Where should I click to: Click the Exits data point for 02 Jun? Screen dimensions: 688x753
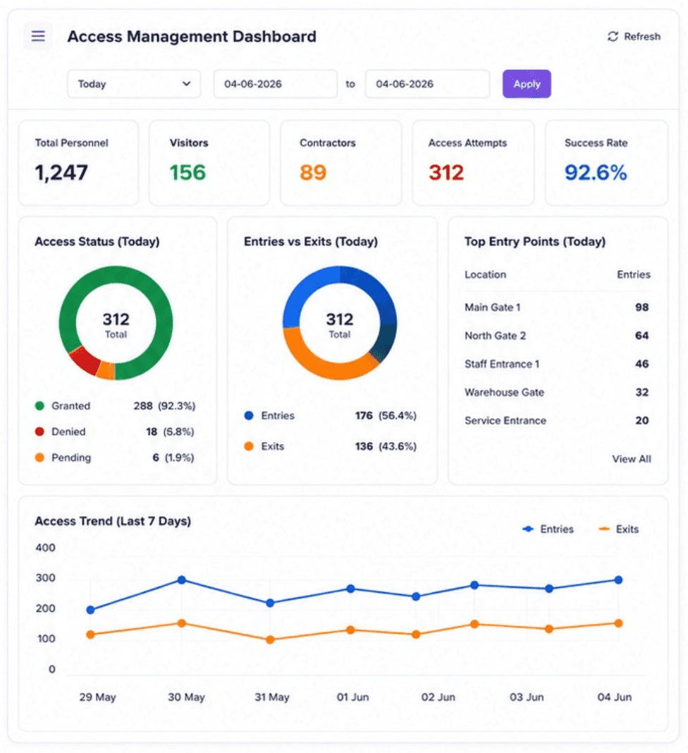tap(417, 635)
